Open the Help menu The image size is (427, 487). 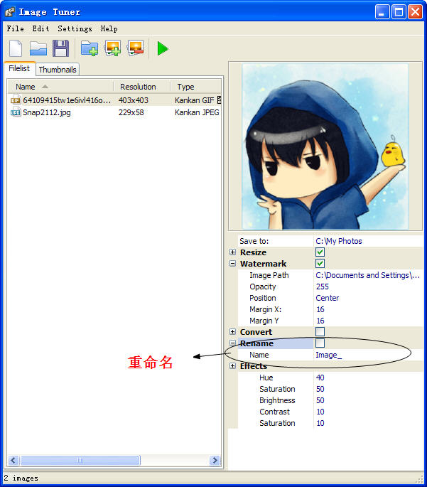109,28
